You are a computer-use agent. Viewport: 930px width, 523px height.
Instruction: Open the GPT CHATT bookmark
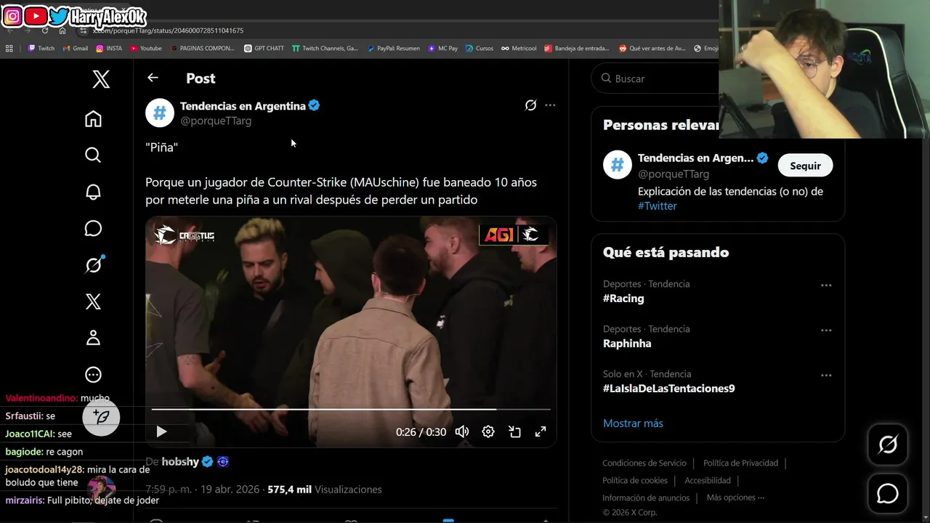(x=264, y=49)
